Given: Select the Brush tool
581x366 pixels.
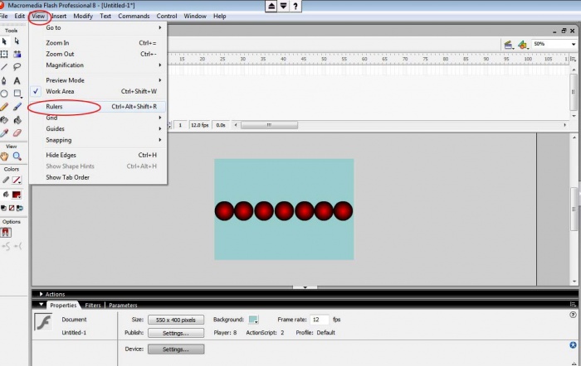Looking at the screenshot, I should click(17, 107).
